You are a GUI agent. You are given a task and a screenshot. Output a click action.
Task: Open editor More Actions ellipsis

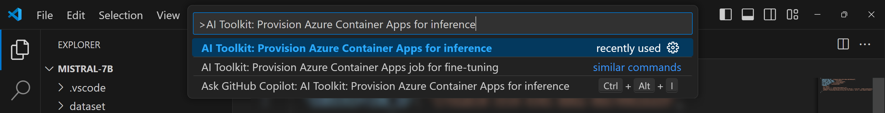coord(865,44)
